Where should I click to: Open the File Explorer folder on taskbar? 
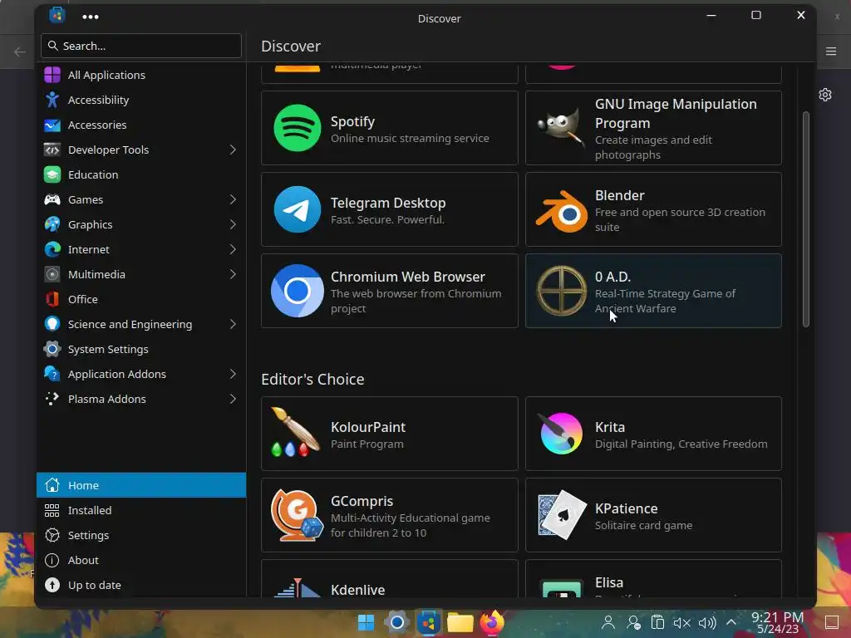pos(460,622)
